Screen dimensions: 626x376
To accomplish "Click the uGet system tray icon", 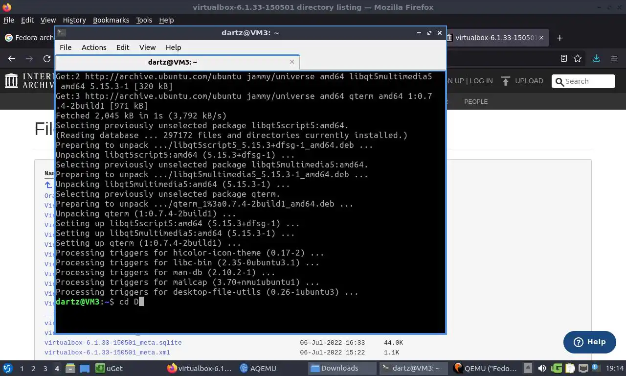I will 557,368.
